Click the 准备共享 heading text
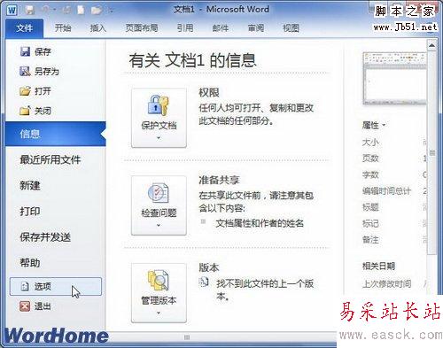443x348 pixels. [x=219, y=180]
